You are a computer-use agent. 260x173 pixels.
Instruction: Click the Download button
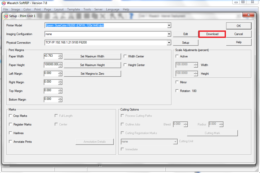click(212, 34)
